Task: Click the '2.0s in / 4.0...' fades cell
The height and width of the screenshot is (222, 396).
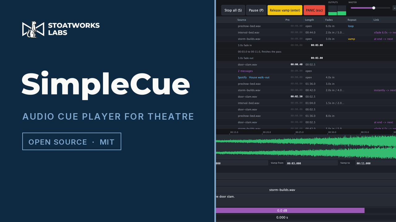Action: (x=335, y=90)
